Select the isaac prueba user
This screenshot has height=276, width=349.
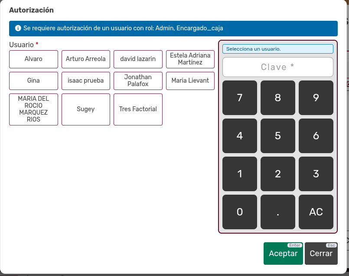tap(86, 80)
